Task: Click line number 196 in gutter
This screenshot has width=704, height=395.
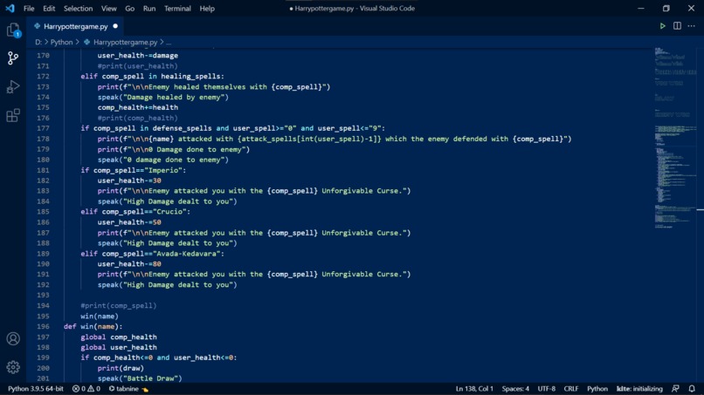Action: coord(43,326)
